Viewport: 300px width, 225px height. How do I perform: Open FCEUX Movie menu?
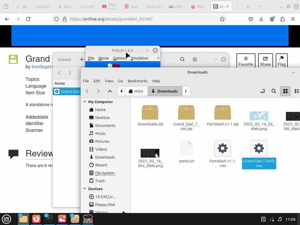(x=103, y=58)
